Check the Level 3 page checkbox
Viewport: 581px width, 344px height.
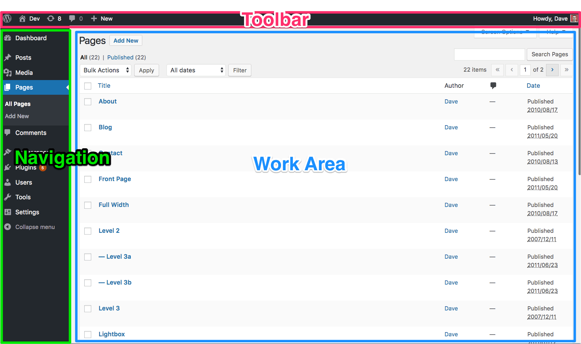click(88, 309)
